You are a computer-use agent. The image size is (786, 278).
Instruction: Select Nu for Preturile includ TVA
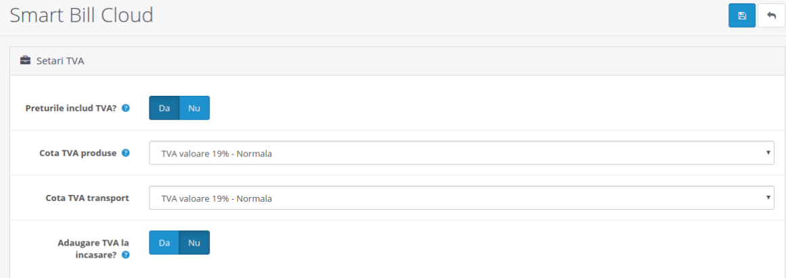tap(194, 108)
